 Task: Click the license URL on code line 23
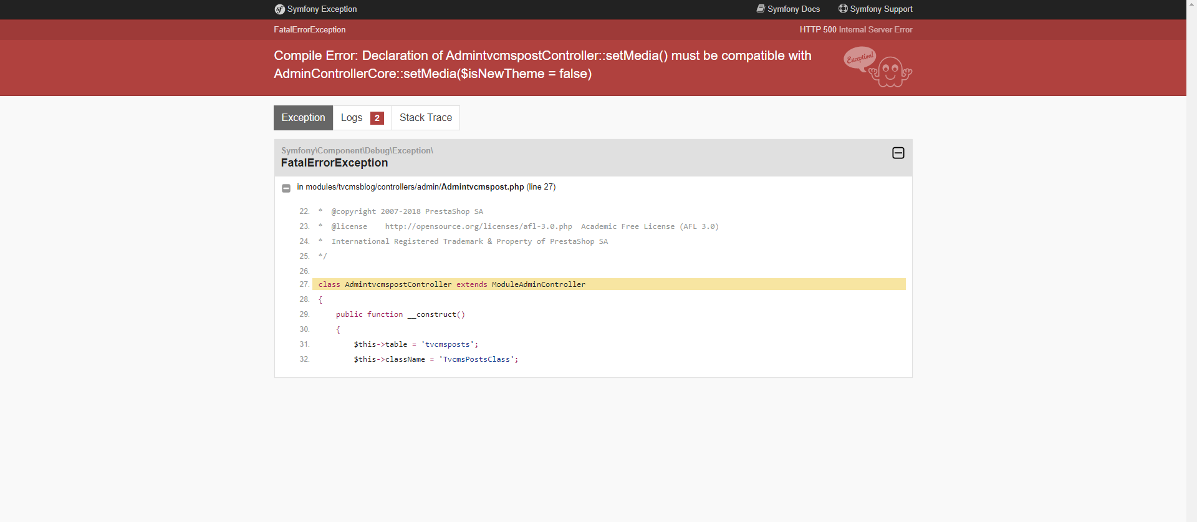pyautogui.click(x=478, y=226)
